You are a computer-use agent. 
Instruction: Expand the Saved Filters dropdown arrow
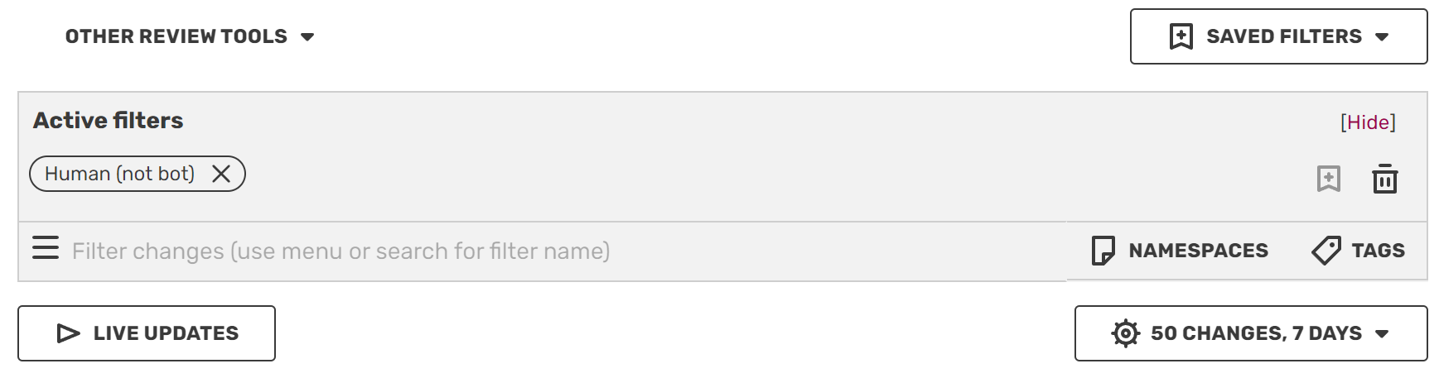point(1382,37)
